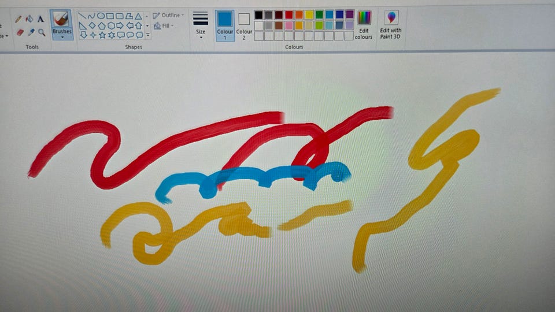The image size is (555, 312).
Task: Select the Colour picker eyedropper tool
Action: click(31, 32)
